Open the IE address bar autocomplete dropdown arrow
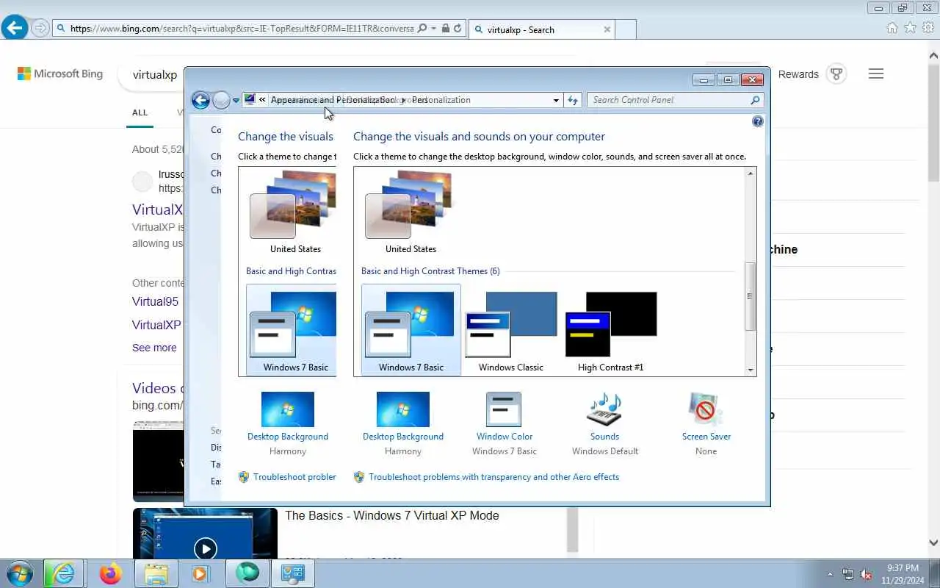 pos(433,29)
